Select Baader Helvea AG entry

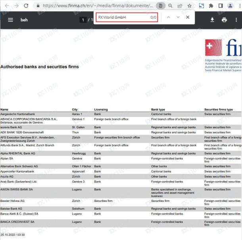pyautogui.click(x=12, y=201)
